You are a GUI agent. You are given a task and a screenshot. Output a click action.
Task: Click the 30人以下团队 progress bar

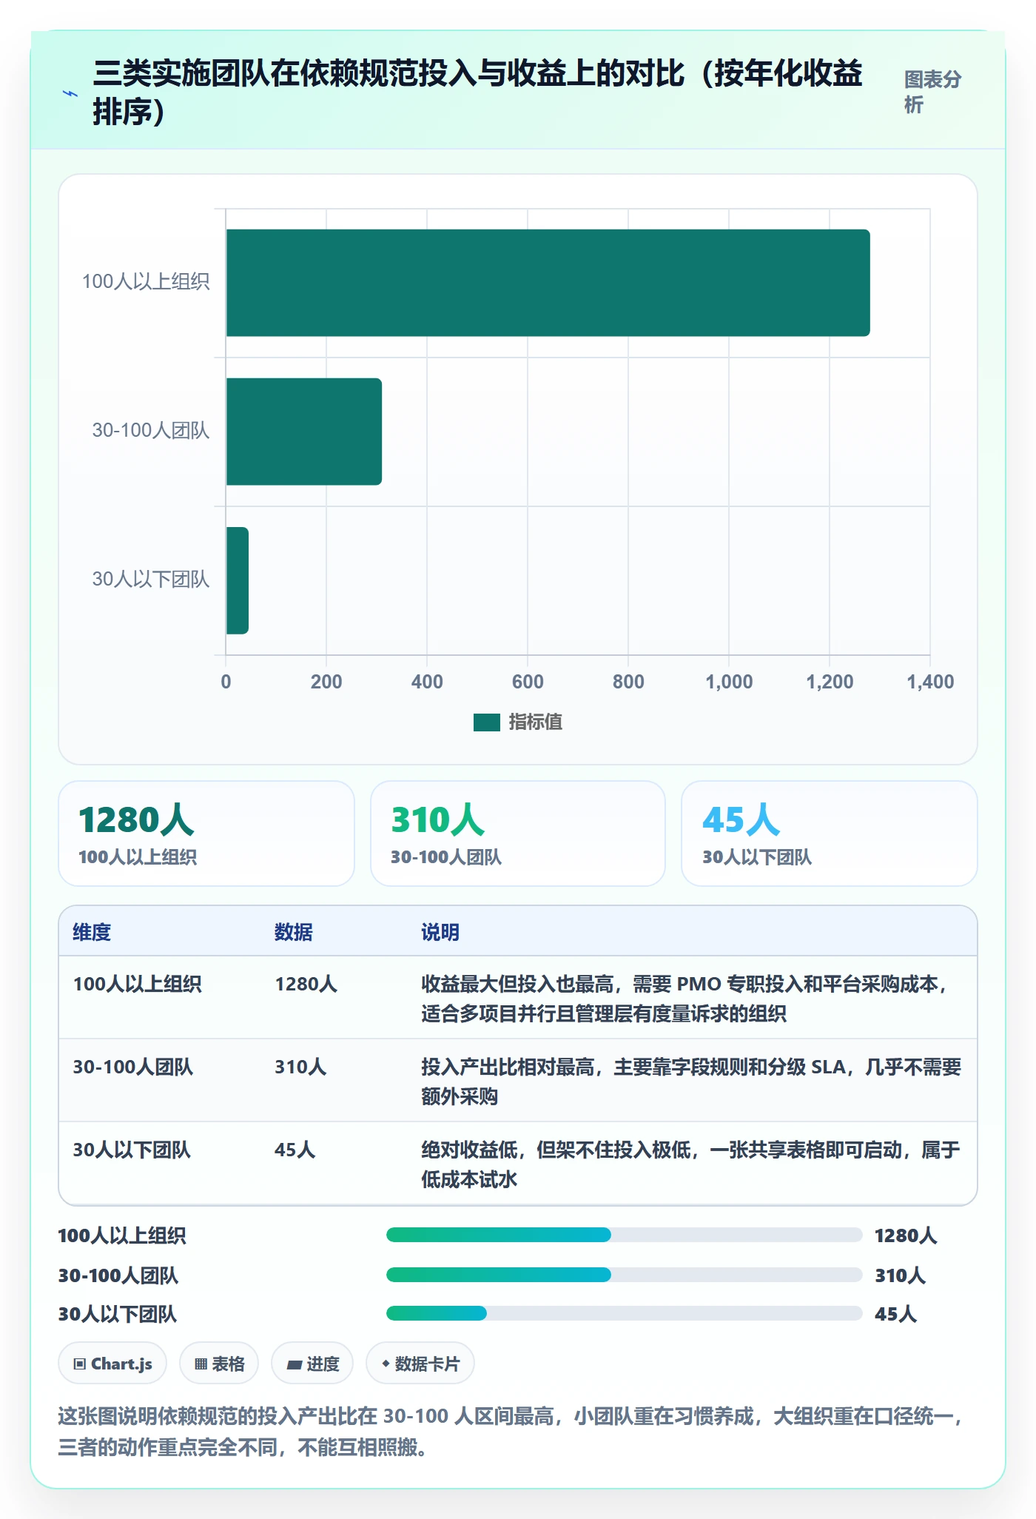(x=624, y=1313)
